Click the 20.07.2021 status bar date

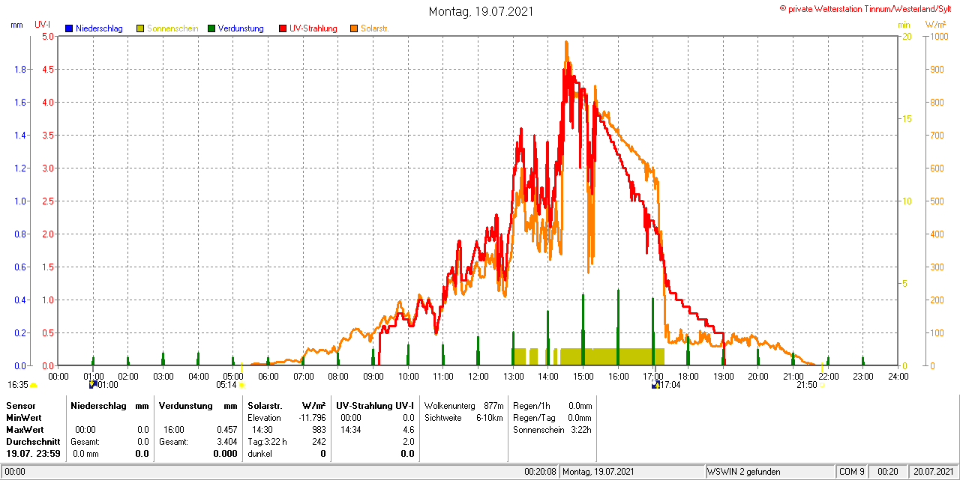click(x=932, y=472)
